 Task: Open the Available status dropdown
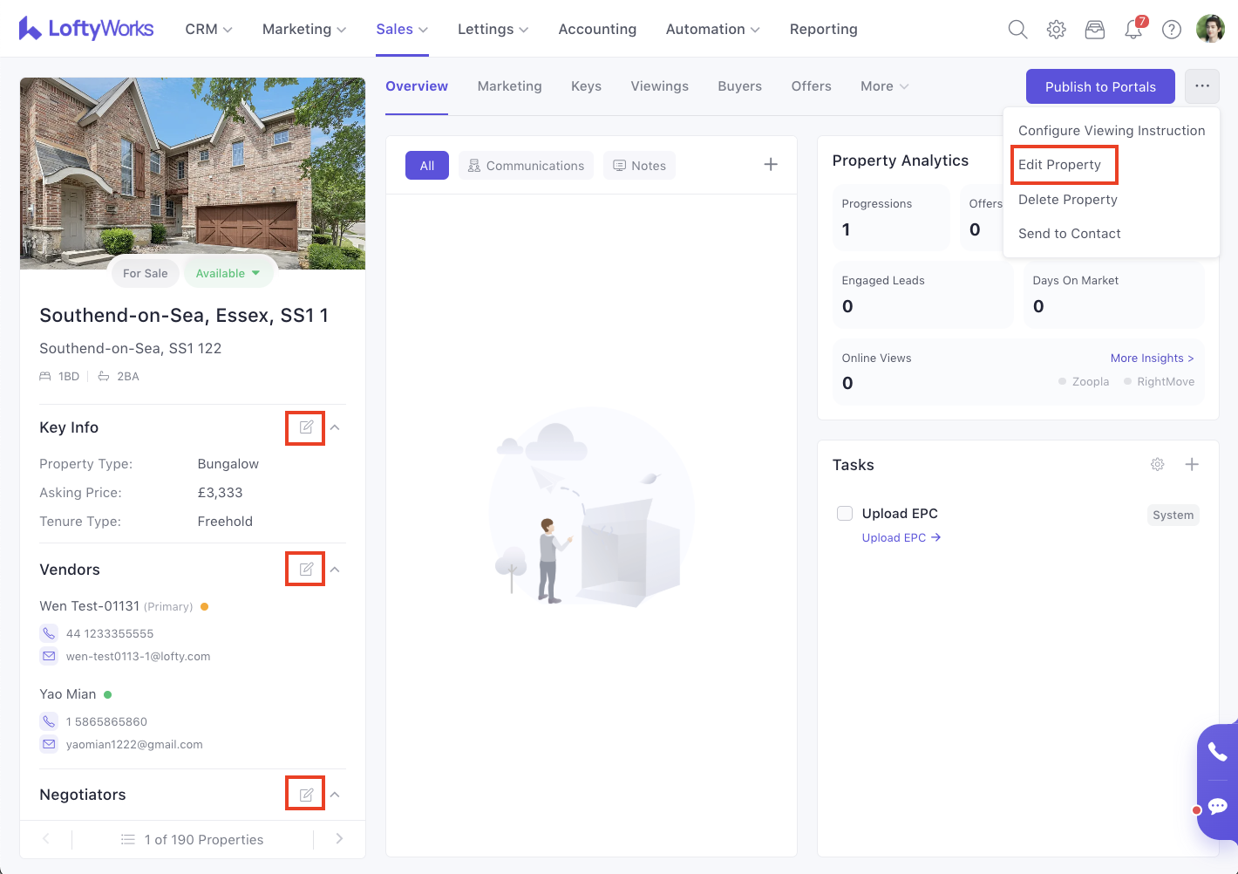tap(228, 273)
